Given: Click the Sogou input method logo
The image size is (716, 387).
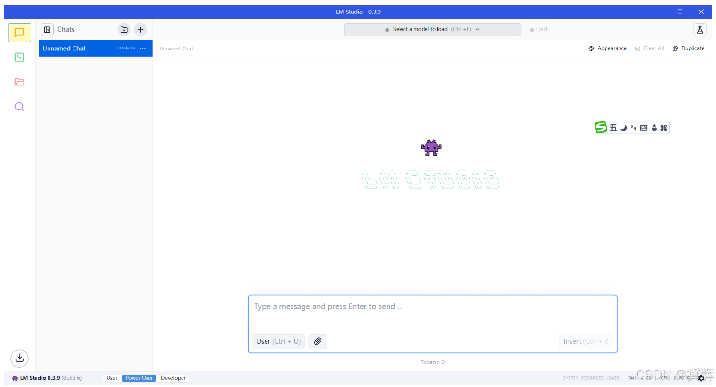Looking at the screenshot, I should (x=601, y=127).
